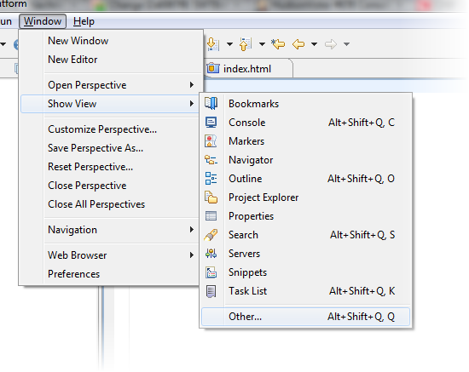Click the Navigator label in submenu
Viewport: 469px width, 372px height.
coord(251,160)
